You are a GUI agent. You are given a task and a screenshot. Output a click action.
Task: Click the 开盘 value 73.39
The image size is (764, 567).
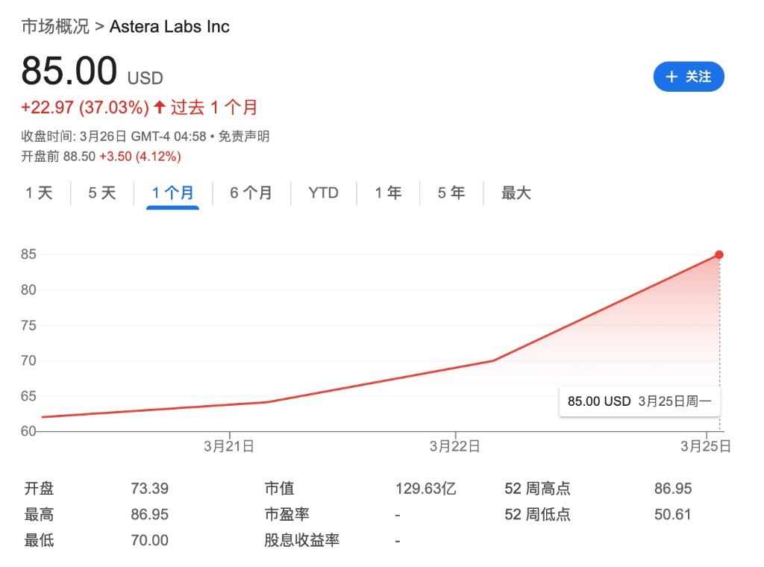pyautogui.click(x=149, y=489)
